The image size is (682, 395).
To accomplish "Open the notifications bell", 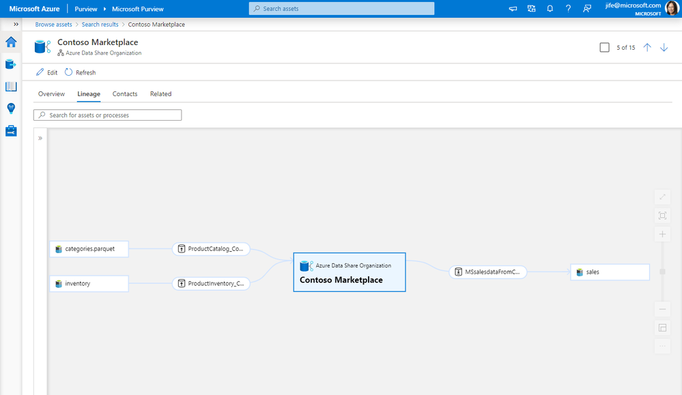I will point(550,9).
